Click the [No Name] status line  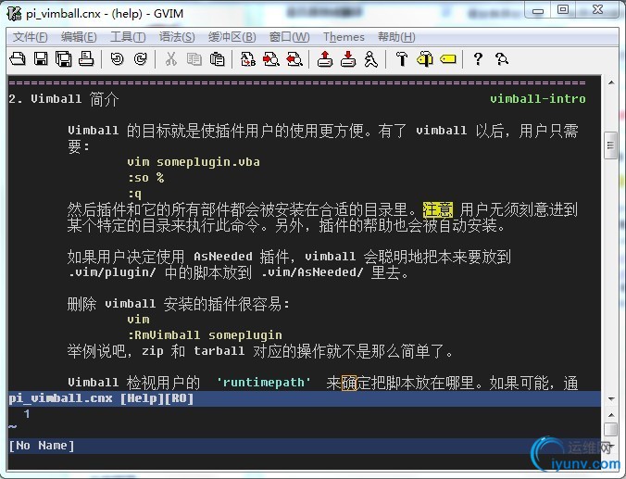pos(305,446)
